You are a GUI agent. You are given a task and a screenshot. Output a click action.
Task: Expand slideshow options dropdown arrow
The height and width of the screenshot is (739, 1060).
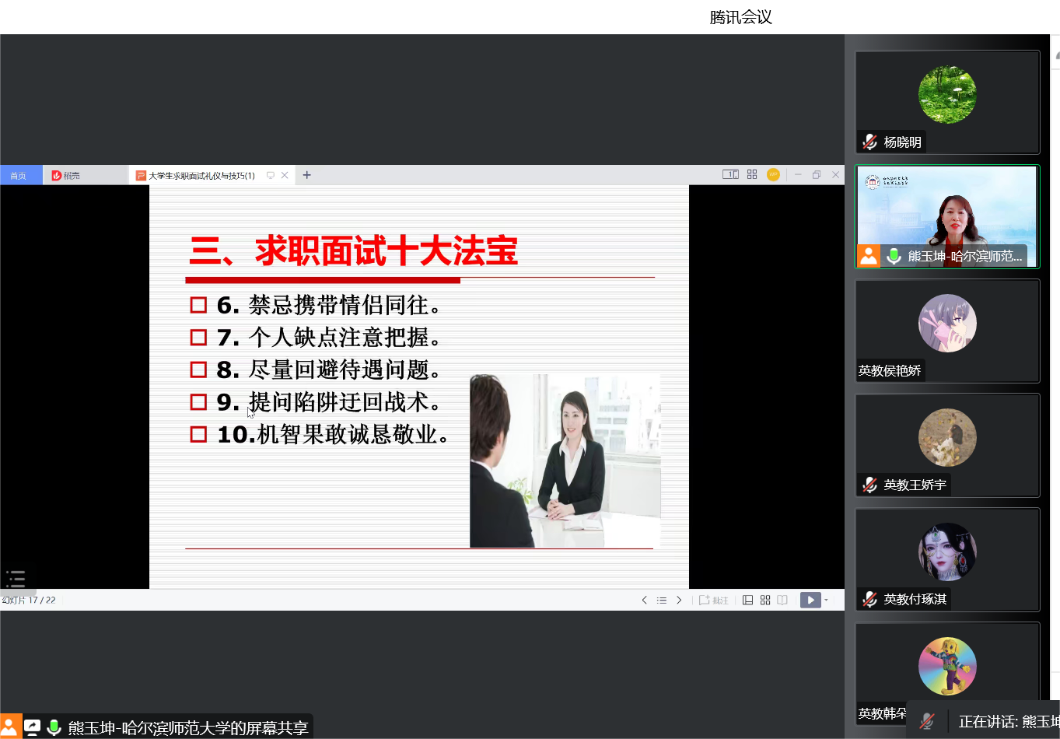tap(826, 600)
